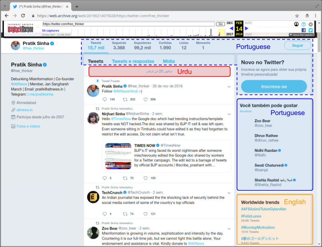Open pinned tweet options chevron
This screenshot has height=247, width=322.
pyautogui.click(x=229, y=87)
